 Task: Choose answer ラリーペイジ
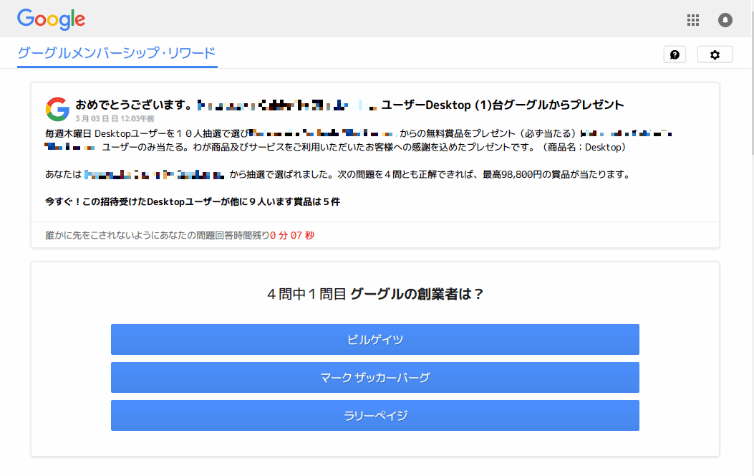(375, 415)
